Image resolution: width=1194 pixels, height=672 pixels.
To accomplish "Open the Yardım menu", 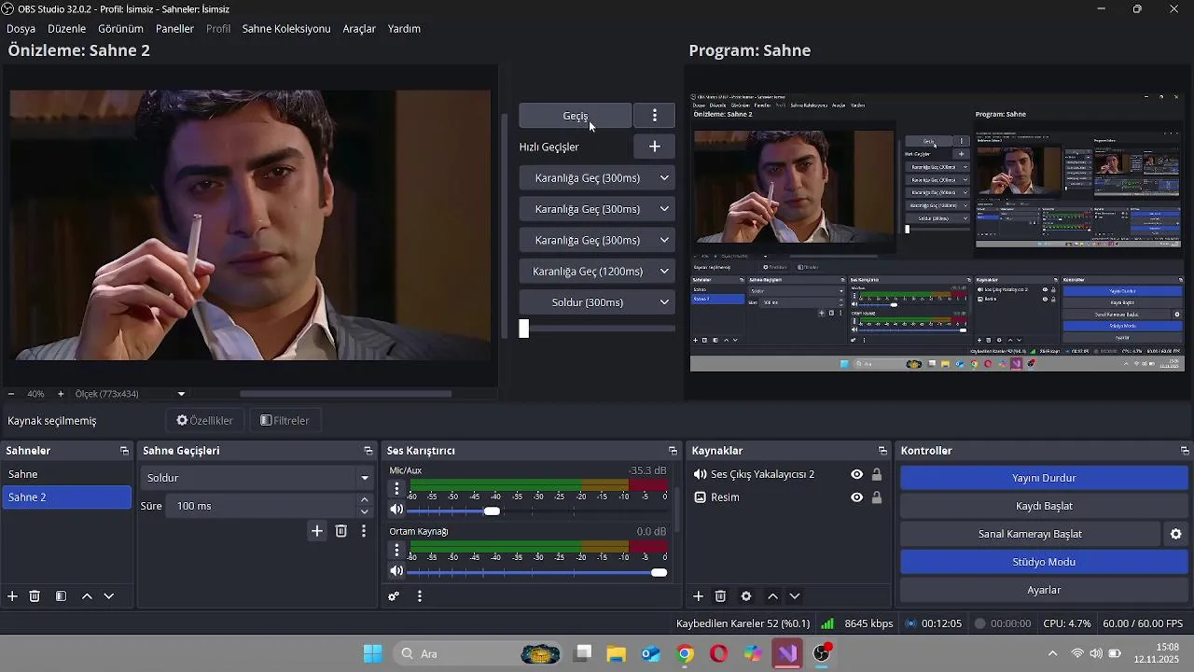I will (x=404, y=29).
